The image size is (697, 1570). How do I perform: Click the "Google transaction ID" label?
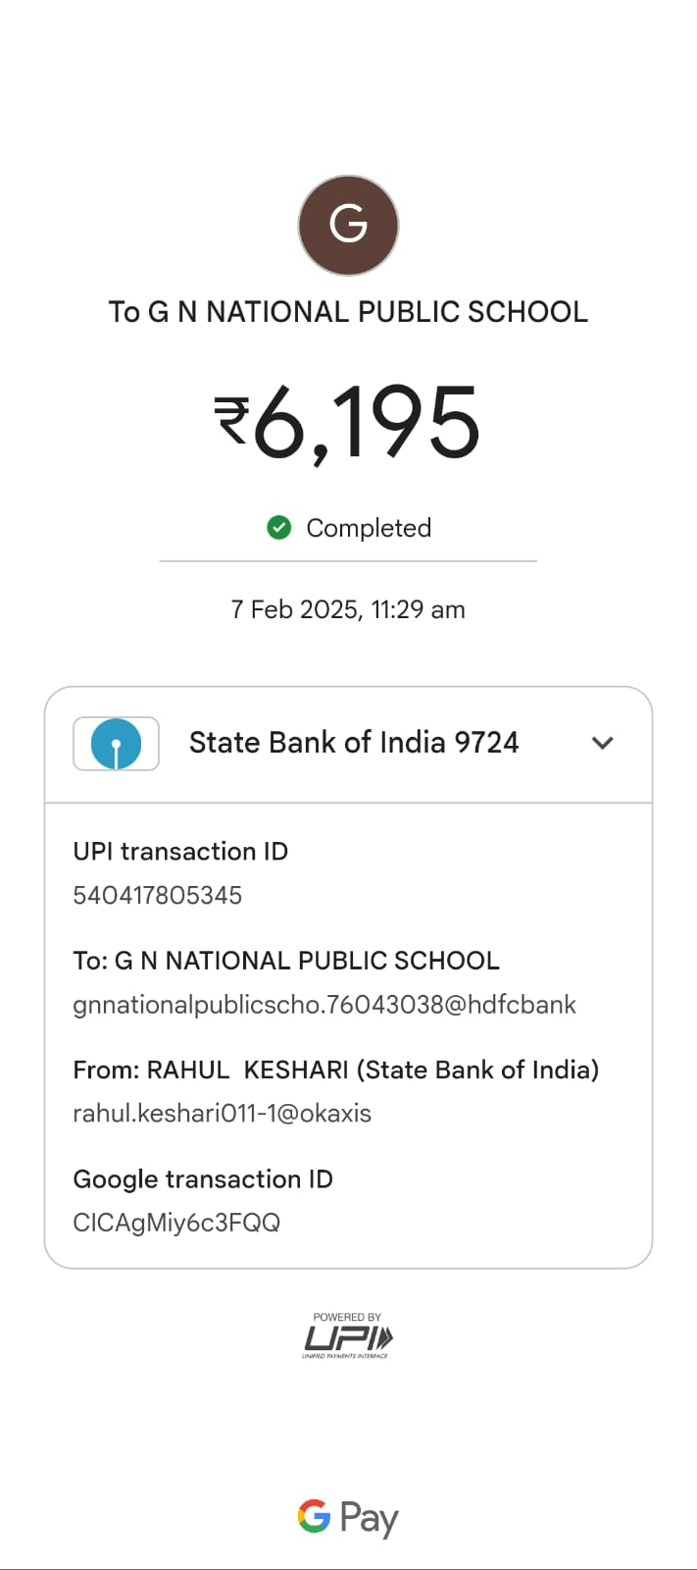pyautogui.click(x=203, y=1178)
